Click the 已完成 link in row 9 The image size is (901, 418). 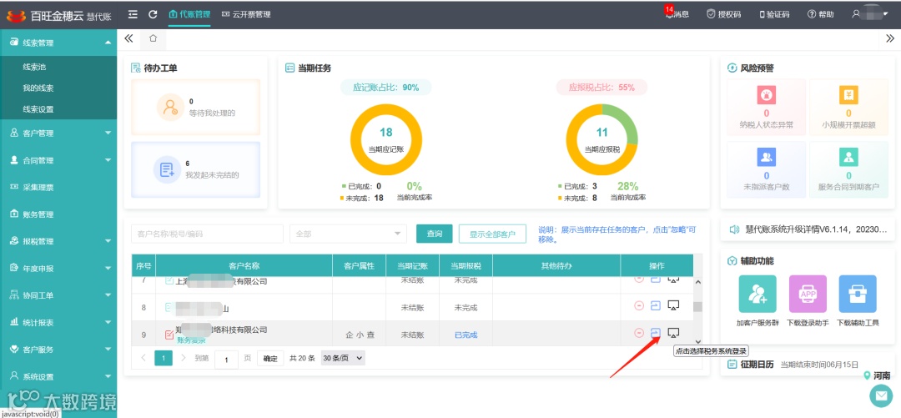click(466, 335)
